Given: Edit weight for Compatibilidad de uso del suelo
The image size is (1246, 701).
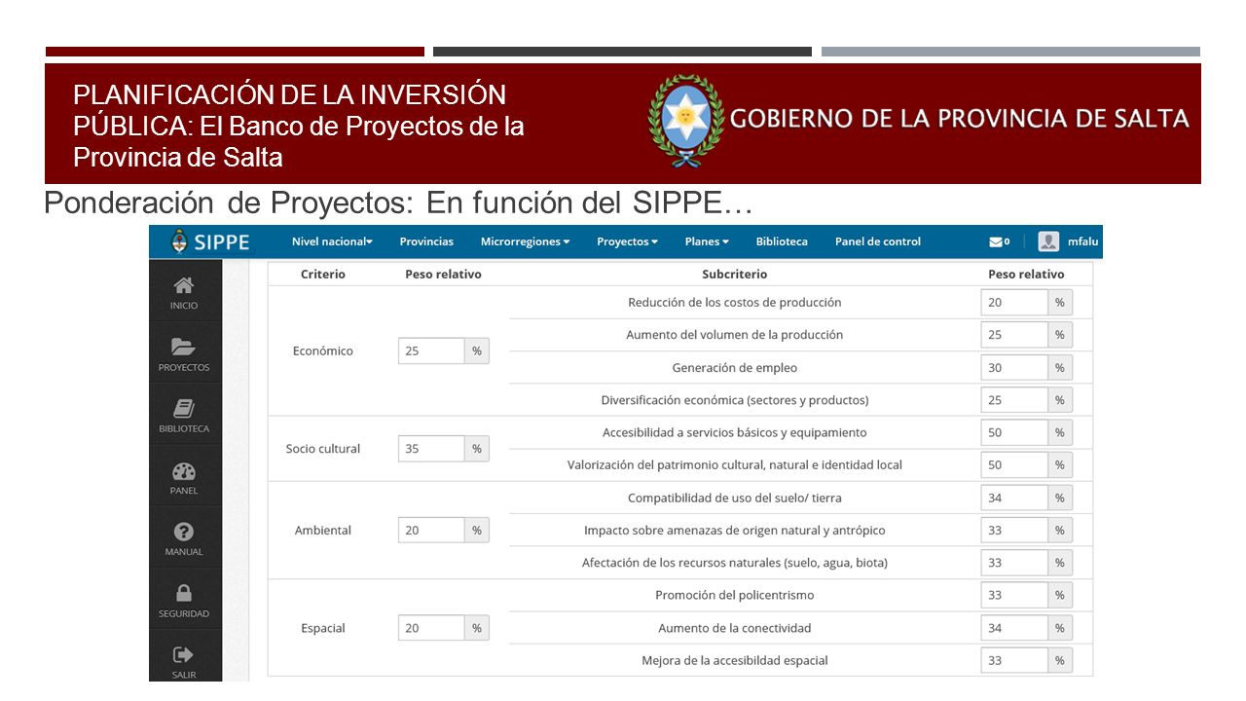Looking at the screenshot, I should coord(1014,498).
